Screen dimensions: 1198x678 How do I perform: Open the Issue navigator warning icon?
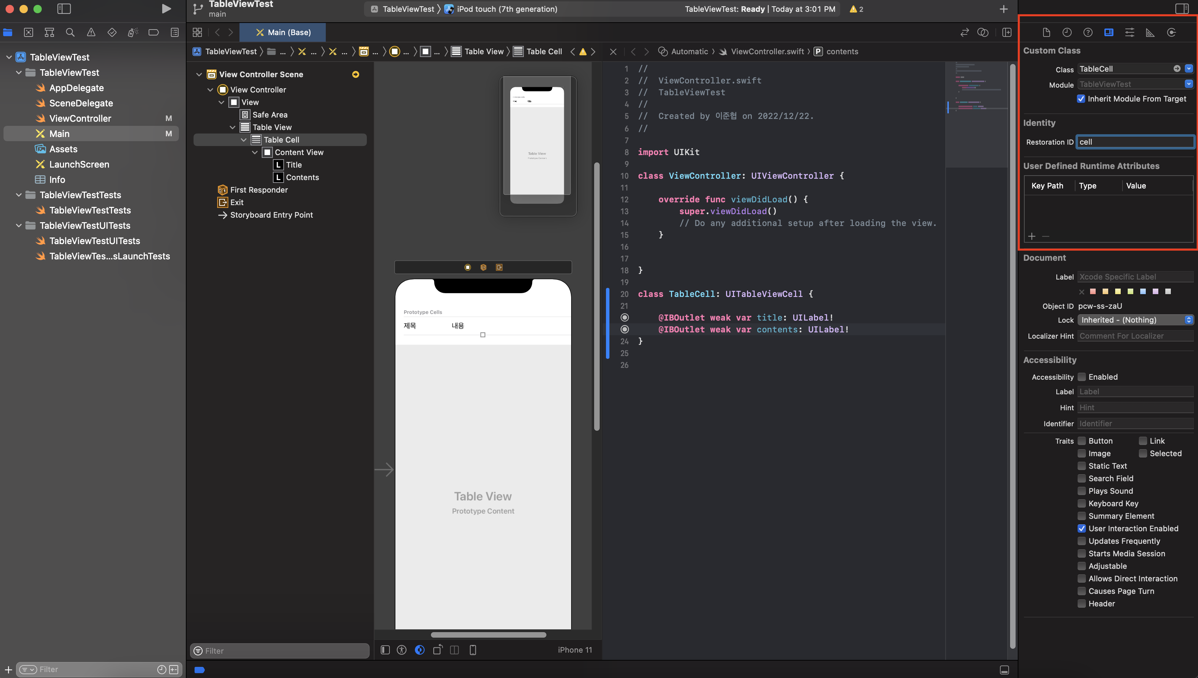tap(91, 32)
